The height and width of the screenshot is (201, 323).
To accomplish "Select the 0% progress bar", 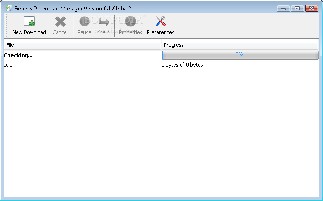I will pos(240,55).
